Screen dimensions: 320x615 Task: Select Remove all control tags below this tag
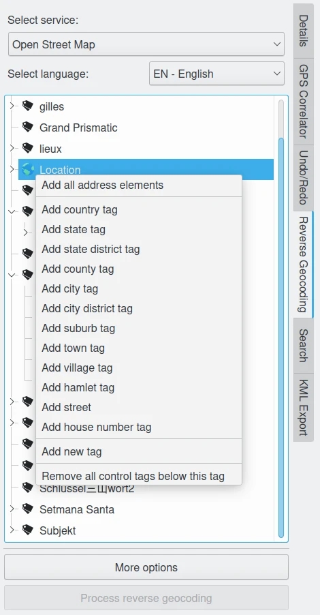tap(133, 476)
